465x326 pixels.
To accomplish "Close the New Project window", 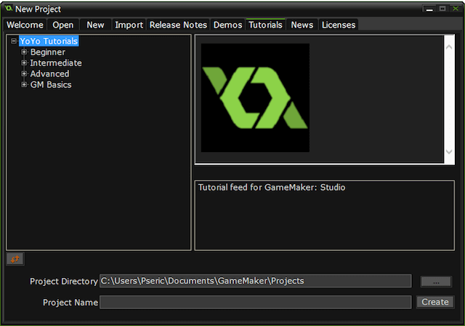I will (456, 9).
